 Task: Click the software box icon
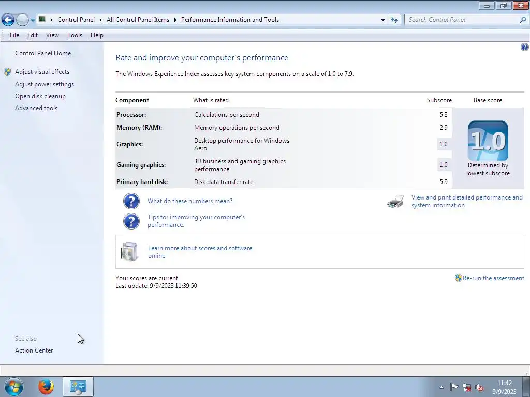(129, 252)
